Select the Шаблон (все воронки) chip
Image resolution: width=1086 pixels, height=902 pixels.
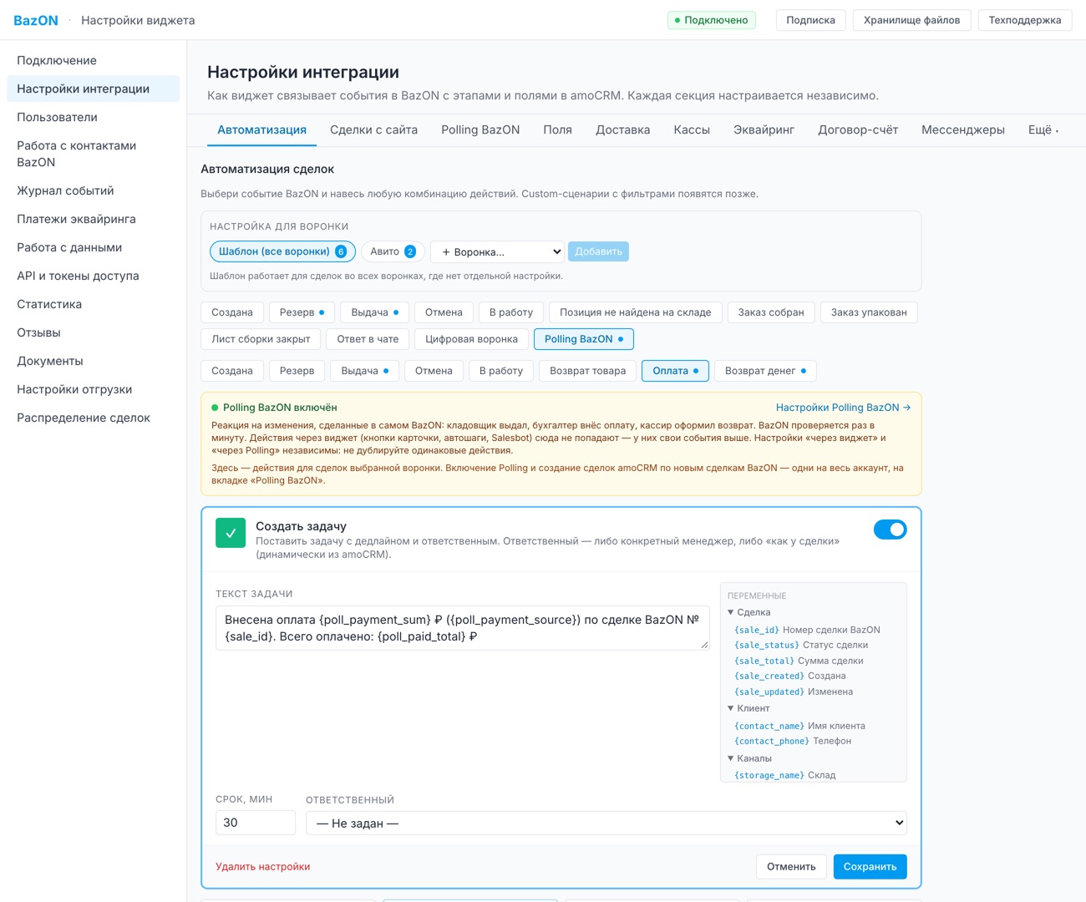[x=282, y=251]
